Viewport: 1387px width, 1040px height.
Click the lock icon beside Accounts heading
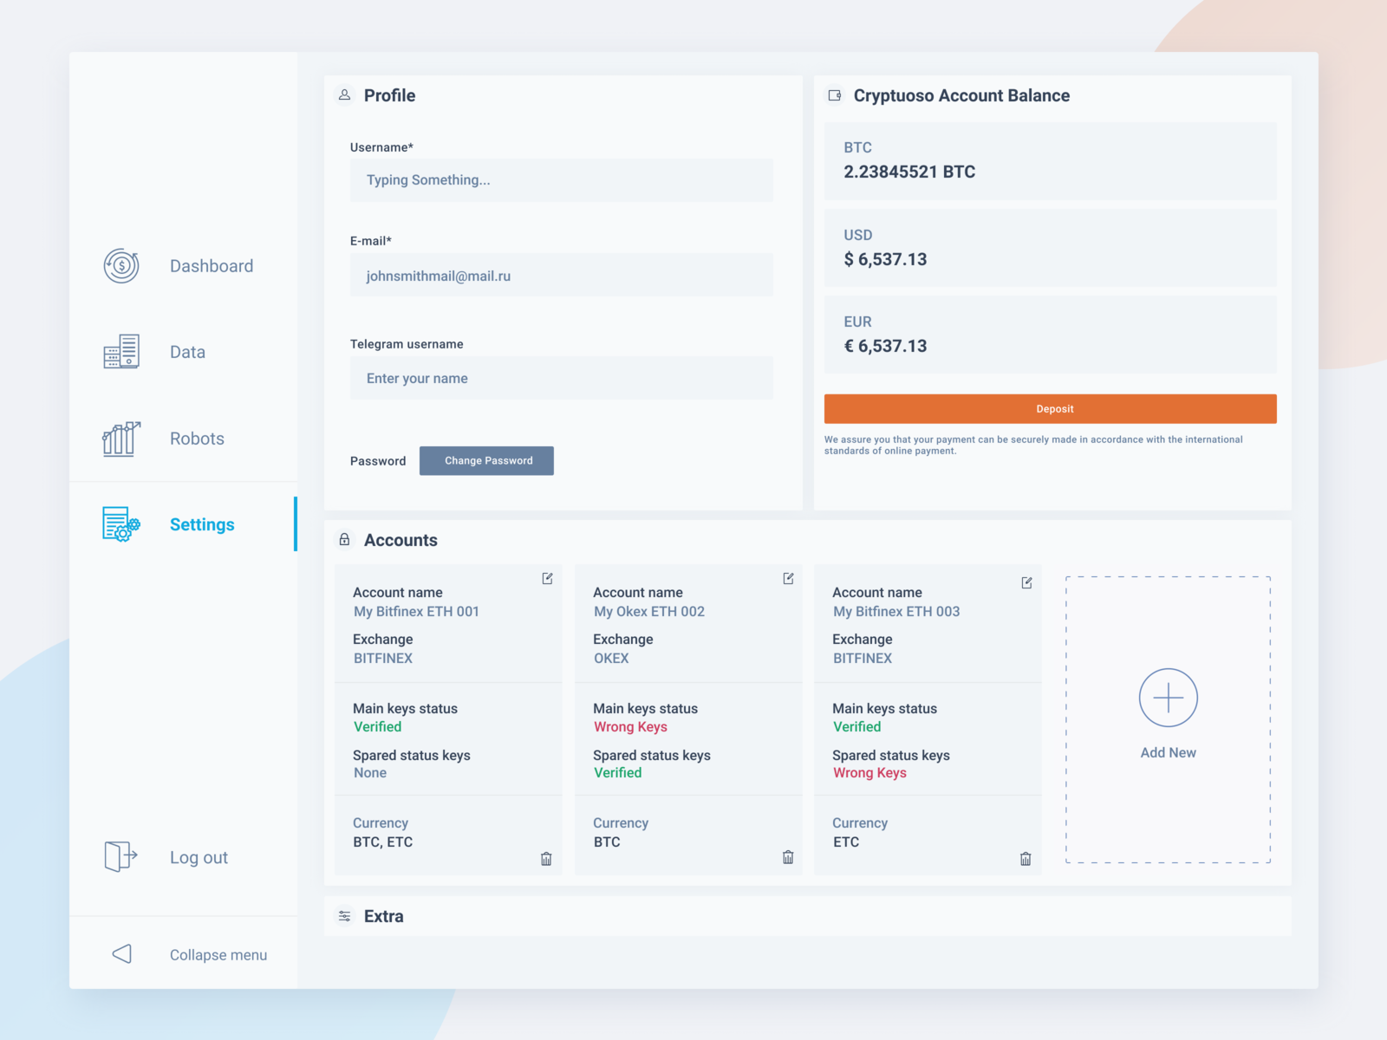[344, 539]
